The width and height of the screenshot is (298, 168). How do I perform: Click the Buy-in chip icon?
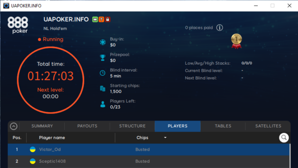click(x=103, y=42)
